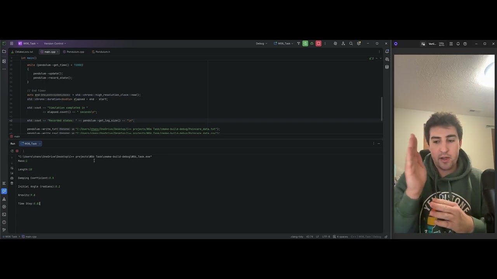Open the W06_Task project dropdown
Image resolution: width=497 pixels, height=279 pixels.
point(28,43)
